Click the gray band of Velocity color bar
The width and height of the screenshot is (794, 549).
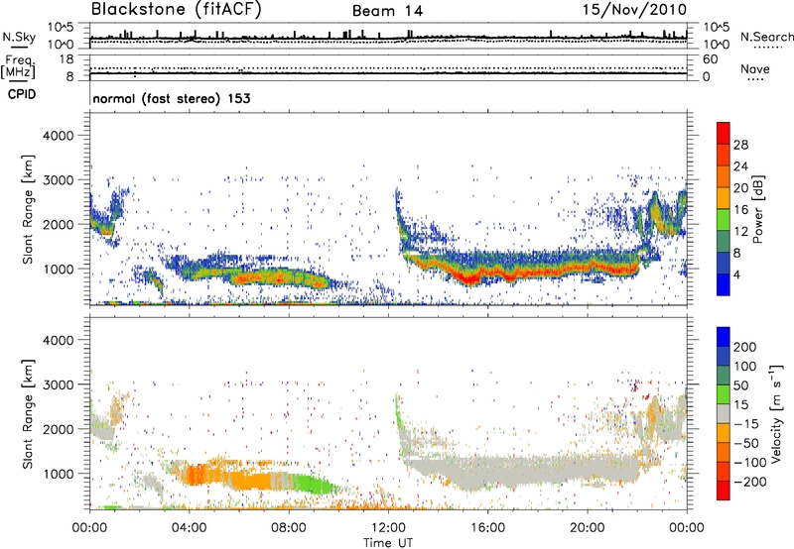pyautogui.click(x=724, y=413)
